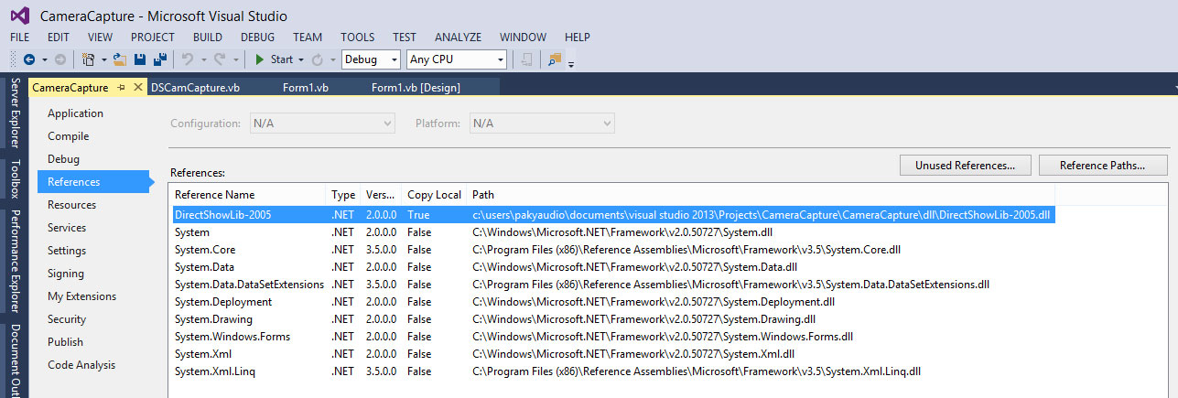This screenshot has height=398, width=1178.
Task: Click the Open File folder icon
Action: tap(119, 59)
